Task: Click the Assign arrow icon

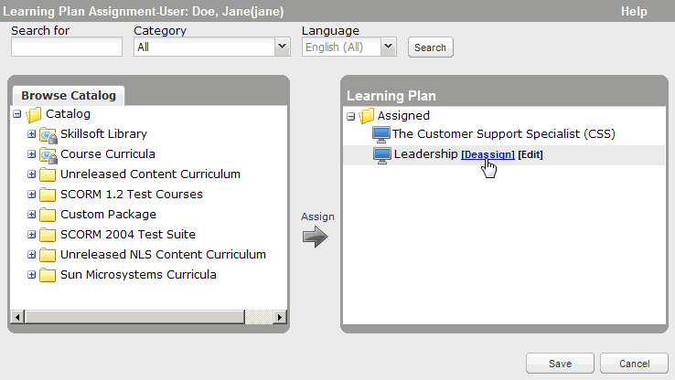Action: point(316,237)
